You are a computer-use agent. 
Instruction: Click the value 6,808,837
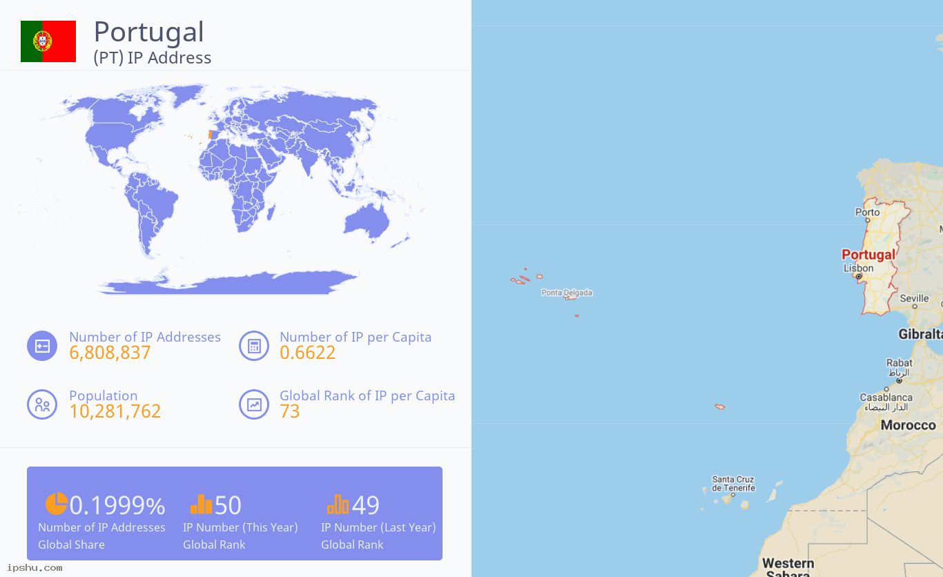pos(110,353)
